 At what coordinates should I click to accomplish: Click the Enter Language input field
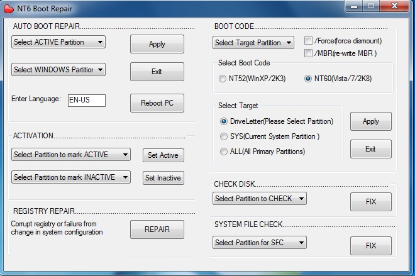(x=87, y=101)
